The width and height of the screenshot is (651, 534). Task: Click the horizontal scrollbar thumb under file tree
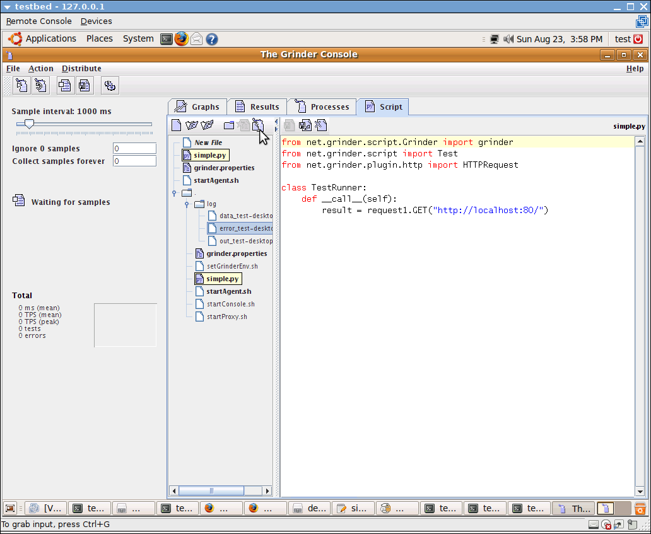click(x=211, y=491)
